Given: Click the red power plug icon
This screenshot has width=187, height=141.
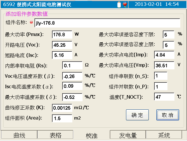Looking at the screenshot, I should tap(124, 4).
